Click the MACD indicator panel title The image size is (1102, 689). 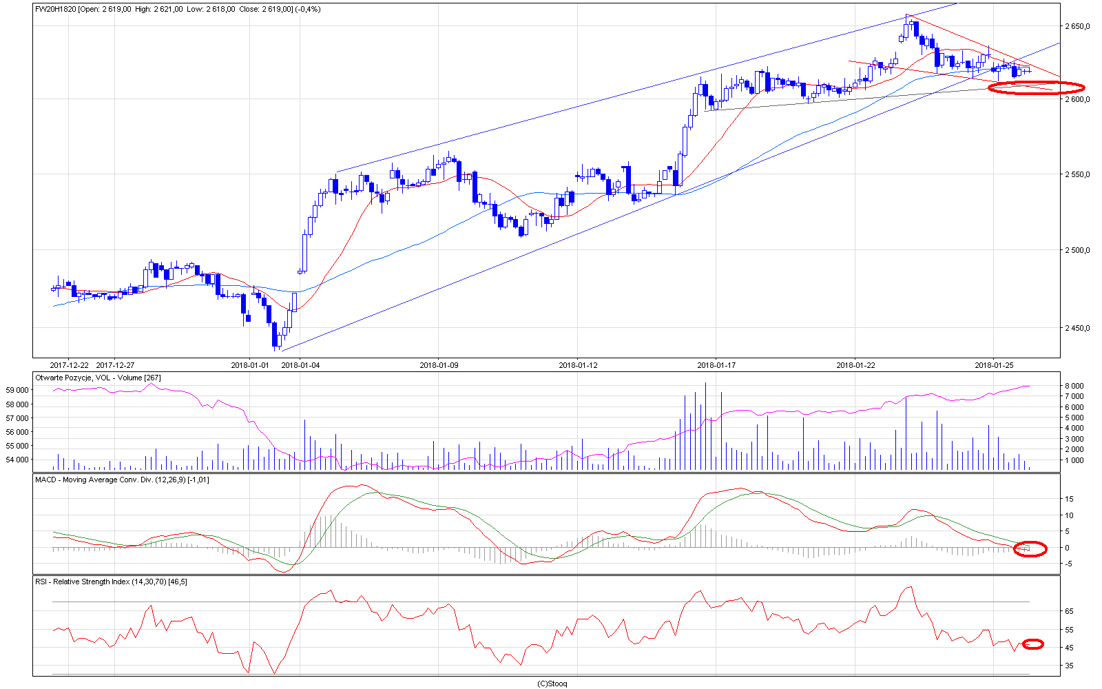click(x=122, y=480)
